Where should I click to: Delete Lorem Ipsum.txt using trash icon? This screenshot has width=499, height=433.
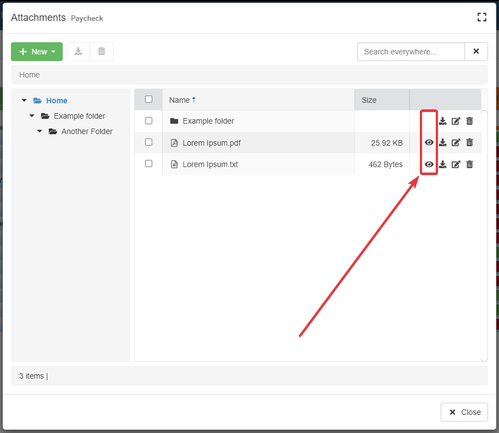tap(469, 164)
